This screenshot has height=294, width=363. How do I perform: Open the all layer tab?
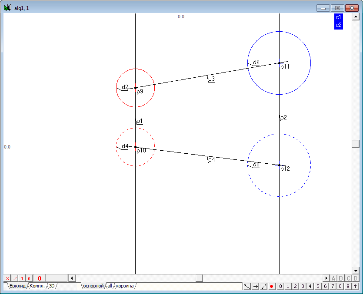click(110, 286)
